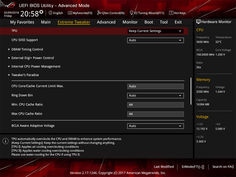Screen dimensions: 236x177
Task: Launch EZ Tuning Wizard lightbulb icon
Action: tap(131, 13)
